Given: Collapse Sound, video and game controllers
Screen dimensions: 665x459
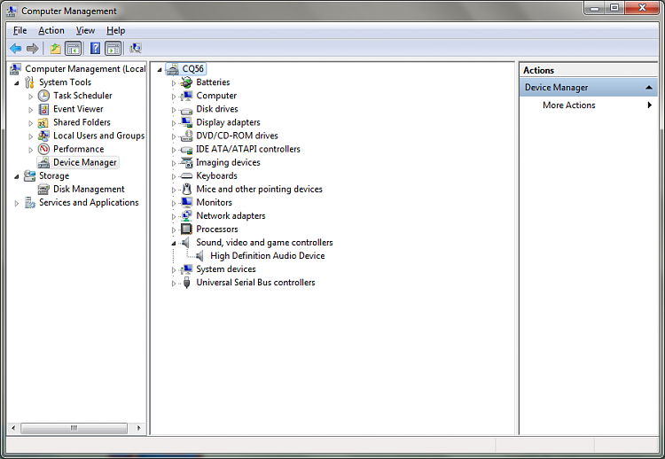Looking at the screenshot, I should (x=174, y=244).
